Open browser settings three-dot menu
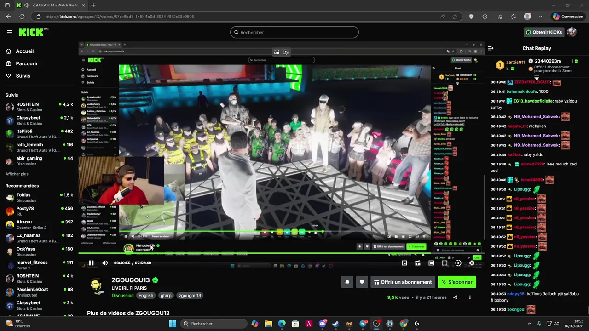This screenshot has width=589, height=331. (541, 17)
